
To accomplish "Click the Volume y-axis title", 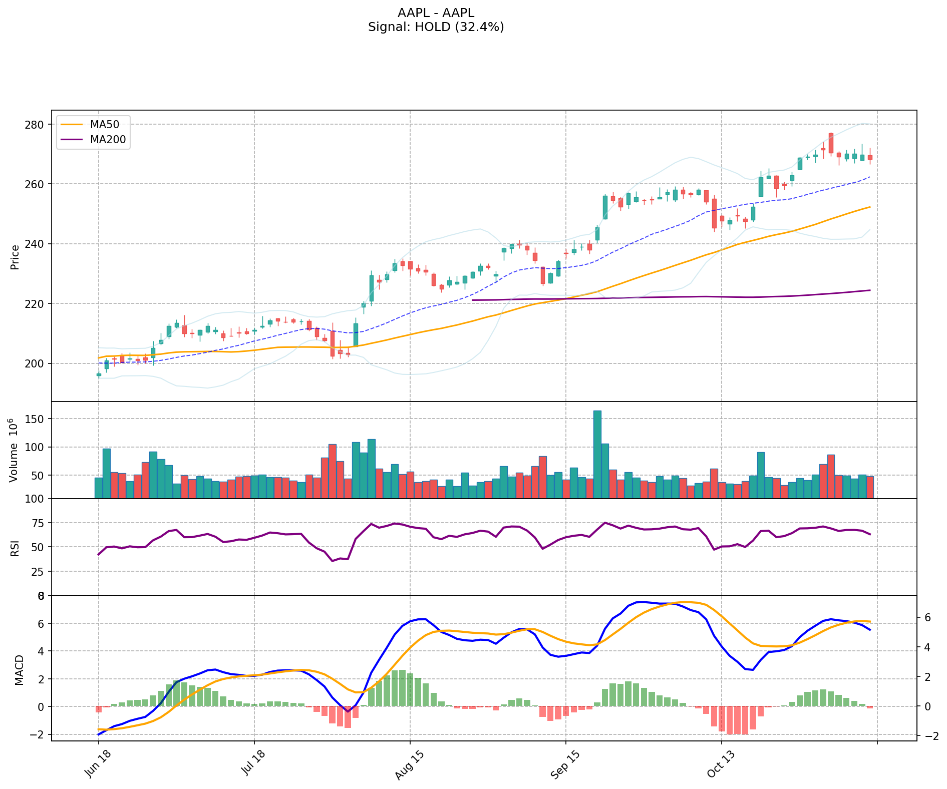I will pos(14,451).
